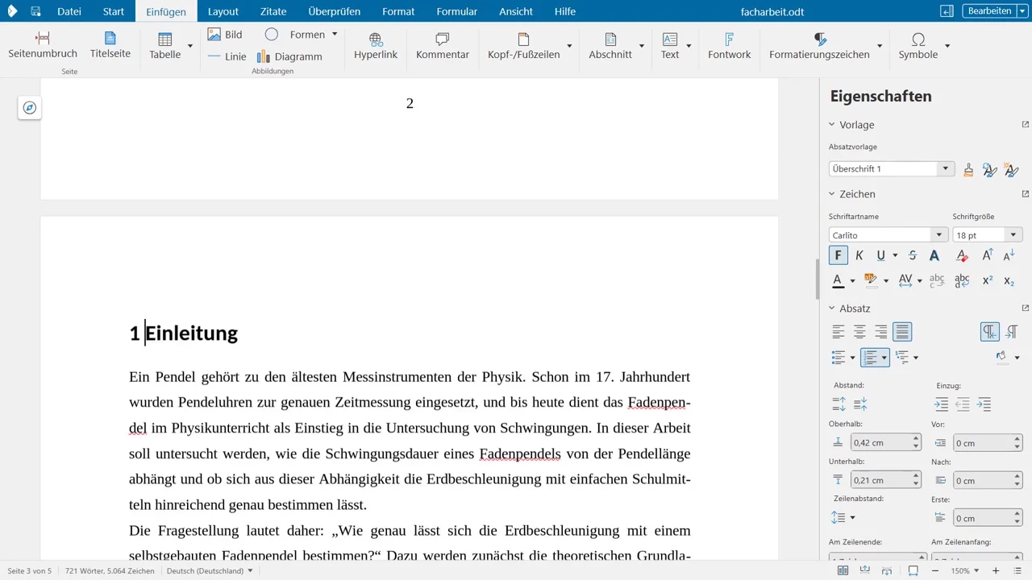Collapse the Absatz section

832,309
